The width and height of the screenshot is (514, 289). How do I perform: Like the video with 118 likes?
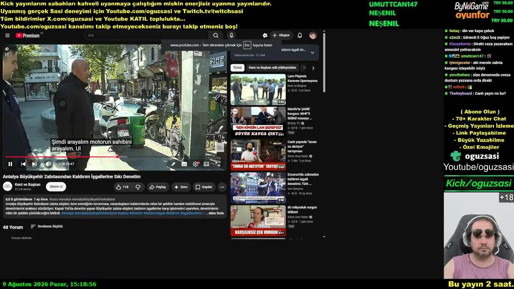tap(122, 187)
